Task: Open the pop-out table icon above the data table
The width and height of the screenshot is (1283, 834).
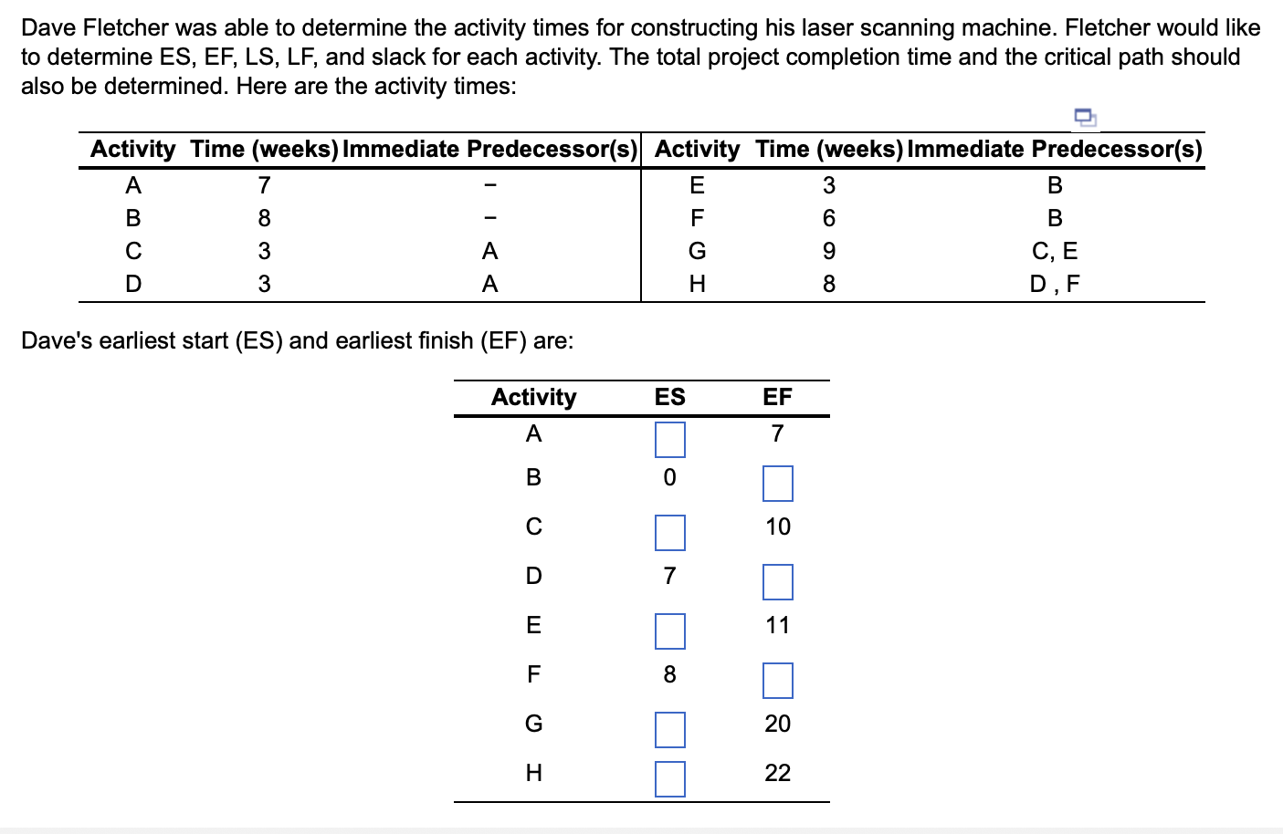Action: 1084,117
